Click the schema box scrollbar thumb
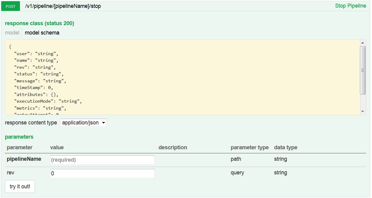Viewport: 372px width, 198px height. point(363,70)
